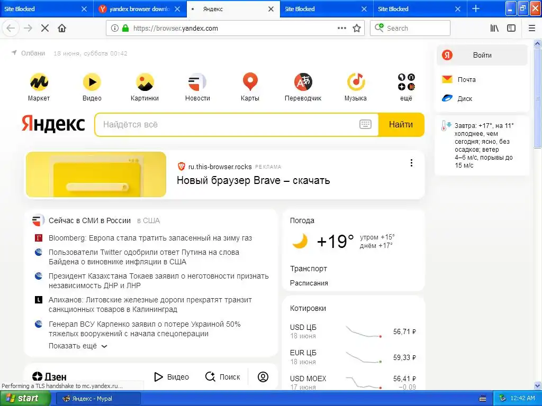Switch news to в США tab
542x406 pixels.
pos(149,220)
